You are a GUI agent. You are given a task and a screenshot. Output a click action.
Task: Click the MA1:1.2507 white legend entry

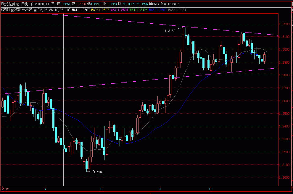pyautogui.click(x=81, y=10)
